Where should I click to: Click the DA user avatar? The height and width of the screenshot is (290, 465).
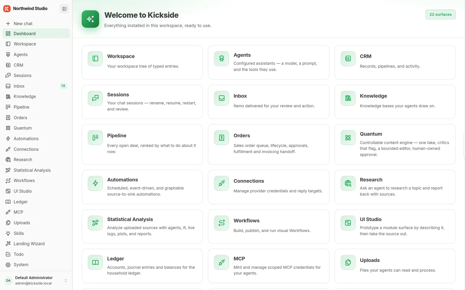click(x=8, y=280)
